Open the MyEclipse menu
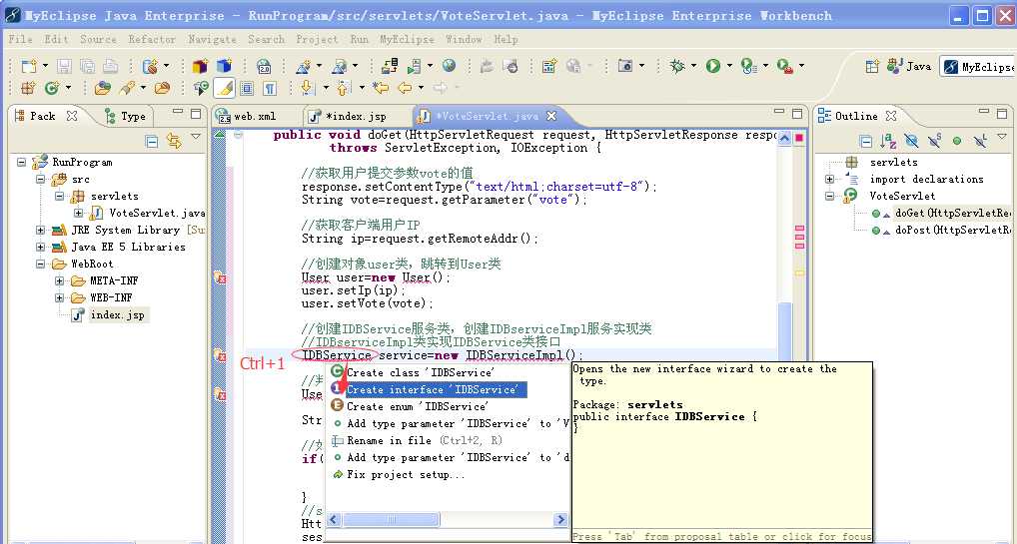 click(x=407, y=39)
